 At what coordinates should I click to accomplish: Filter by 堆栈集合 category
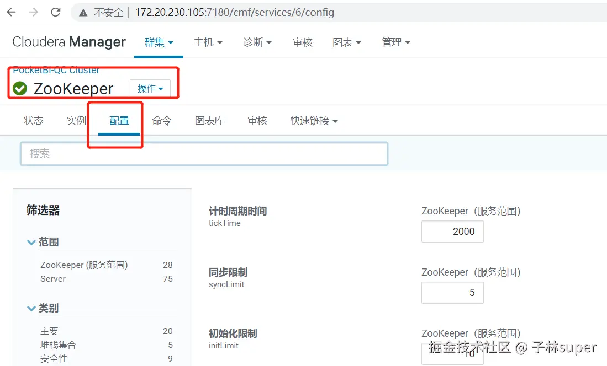[58, 345]
